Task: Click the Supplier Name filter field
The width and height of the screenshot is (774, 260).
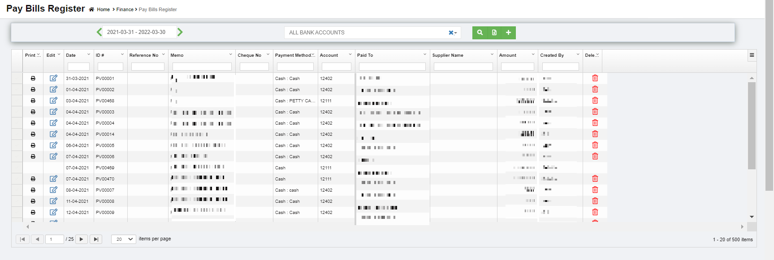Action: 463,67
